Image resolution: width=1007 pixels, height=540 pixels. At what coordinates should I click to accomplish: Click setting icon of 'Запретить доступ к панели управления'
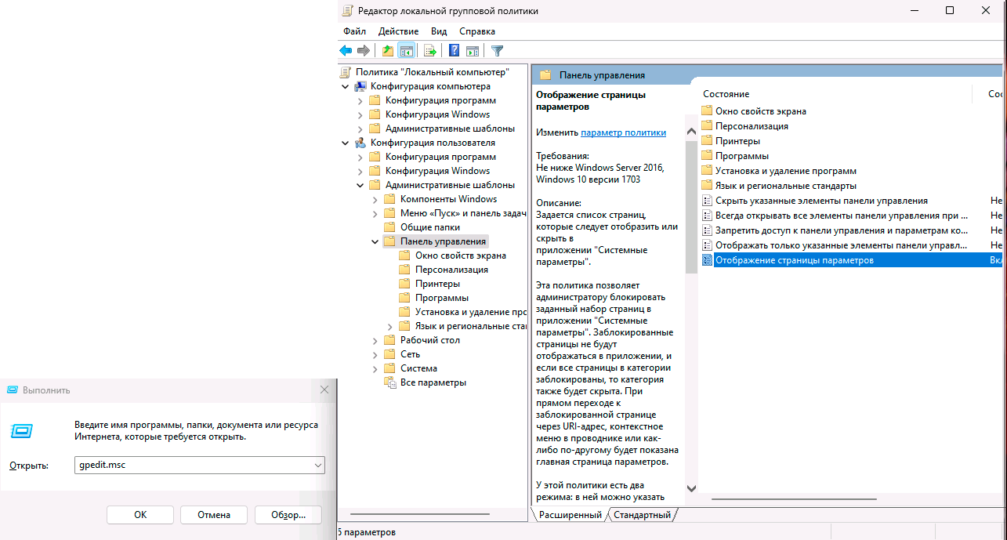pyautogui.click(x=707, y=230)
